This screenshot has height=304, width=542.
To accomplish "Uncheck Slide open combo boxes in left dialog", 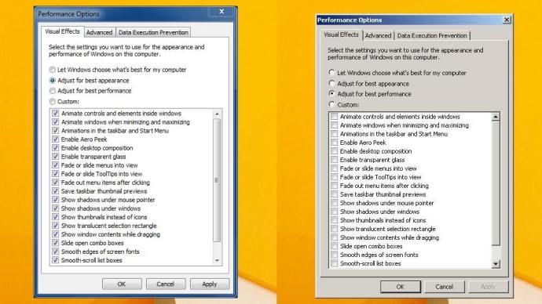I will click(55, 243).
